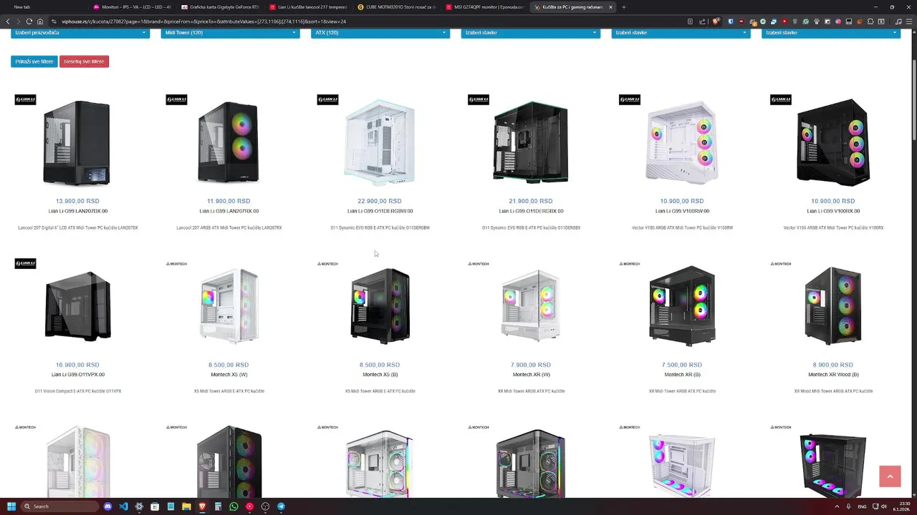Click the Prikaži sve filtere button
The height and width of the screenshot is (515, 917).
[x=34, y=62]
